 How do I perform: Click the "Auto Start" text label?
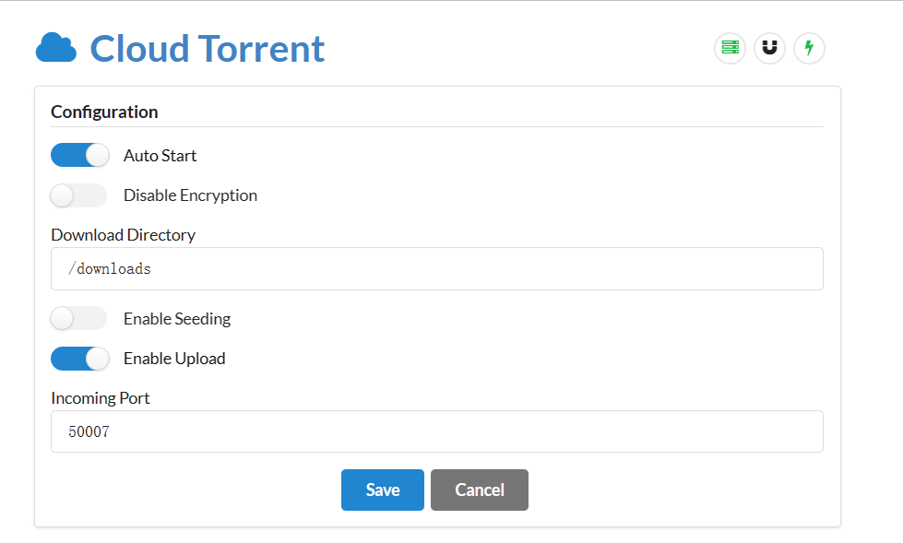click(160, 156)
